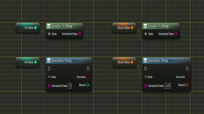Image resolution: width=204 pixels, height=114 pixels.
Task: Click Serialized Data field containing 3
Action: click(70, 86)
